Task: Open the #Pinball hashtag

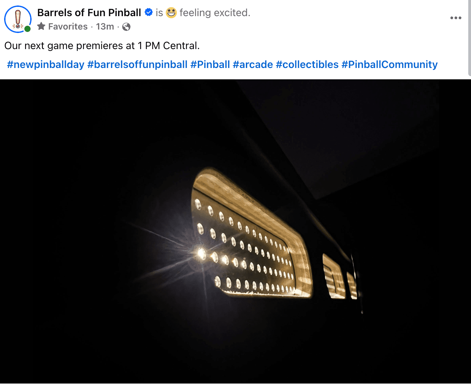Action: 210,65
